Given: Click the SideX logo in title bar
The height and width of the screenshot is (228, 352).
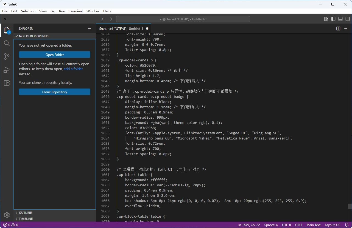Looking at the screenshot, I should coord(5,4).
